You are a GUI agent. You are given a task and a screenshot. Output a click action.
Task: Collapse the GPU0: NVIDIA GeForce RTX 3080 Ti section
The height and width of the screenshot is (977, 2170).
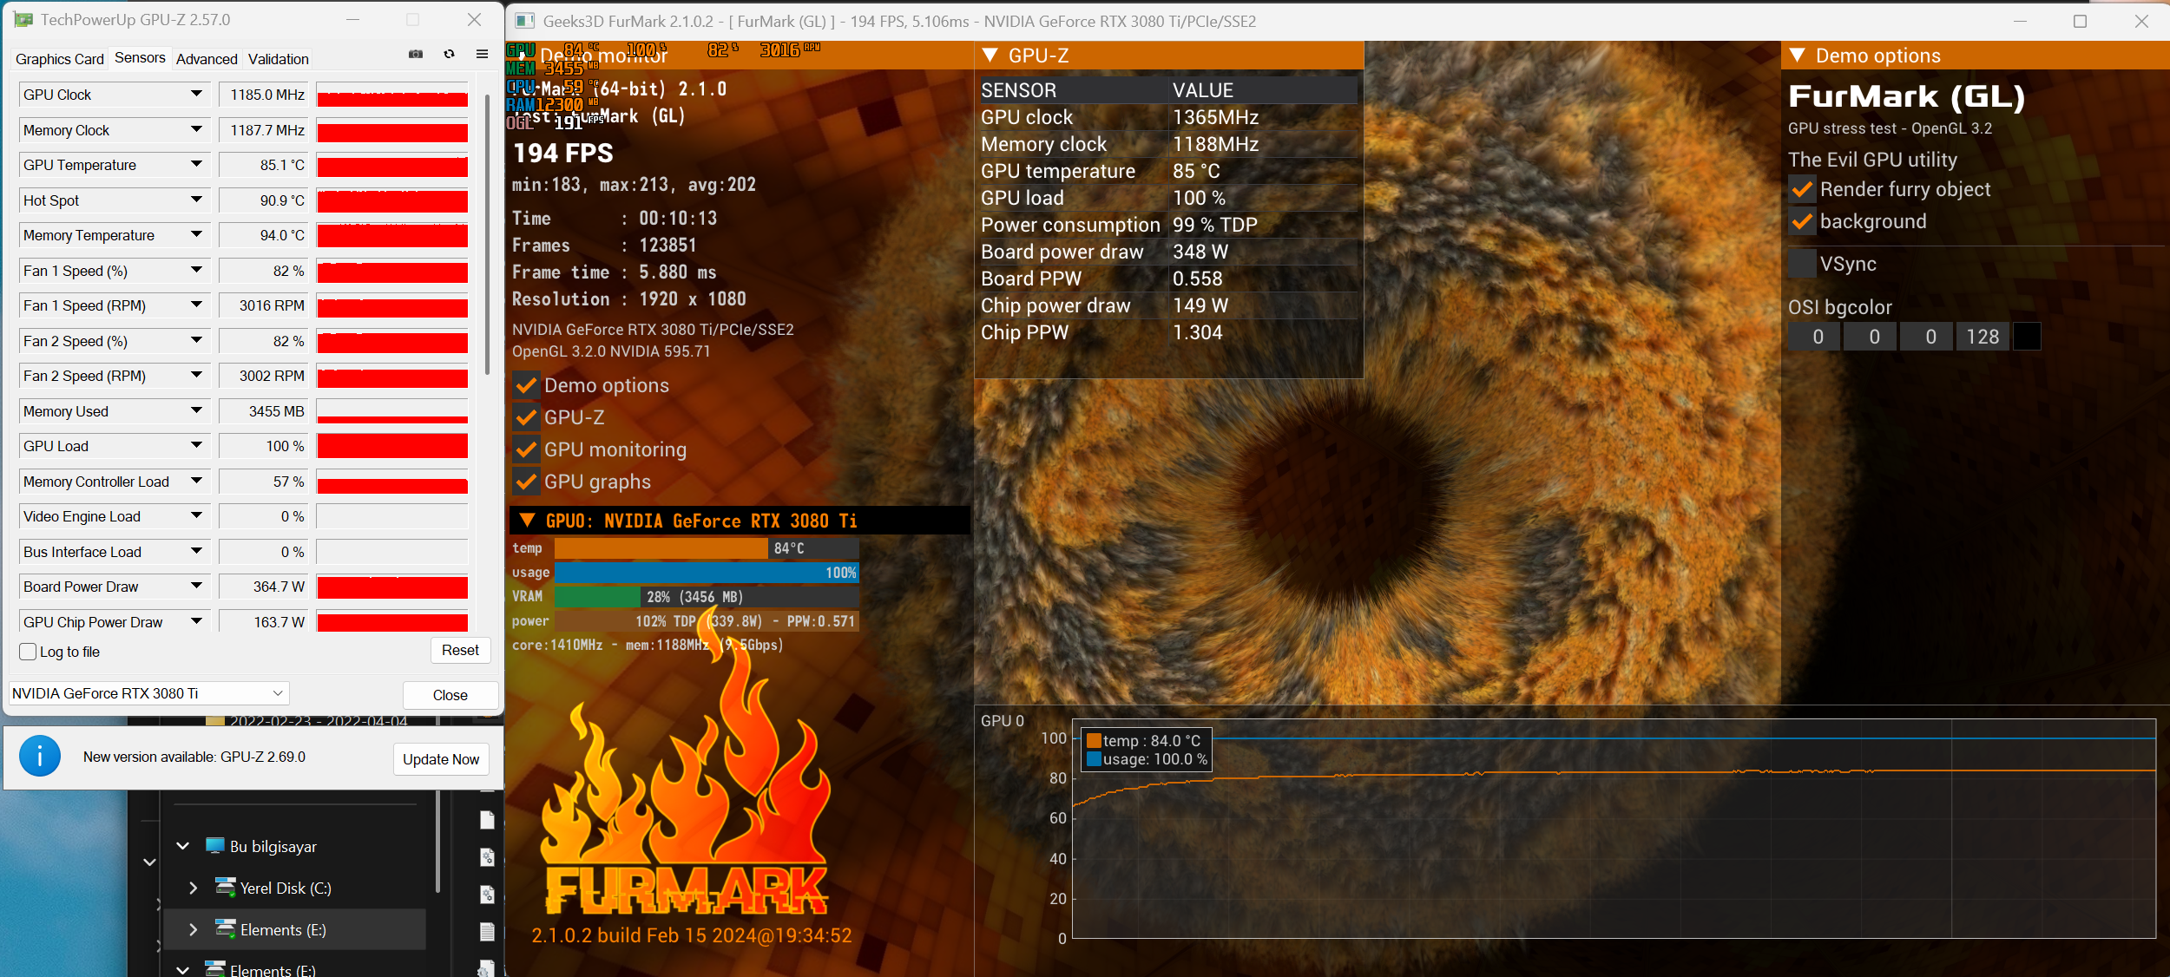pos(527,521)
